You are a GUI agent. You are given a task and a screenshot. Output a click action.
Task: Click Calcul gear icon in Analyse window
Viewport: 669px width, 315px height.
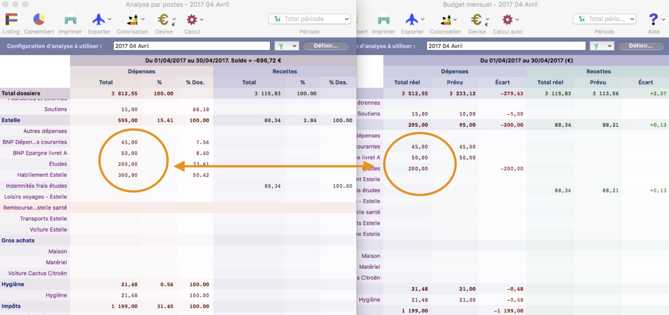click(192, 20)
